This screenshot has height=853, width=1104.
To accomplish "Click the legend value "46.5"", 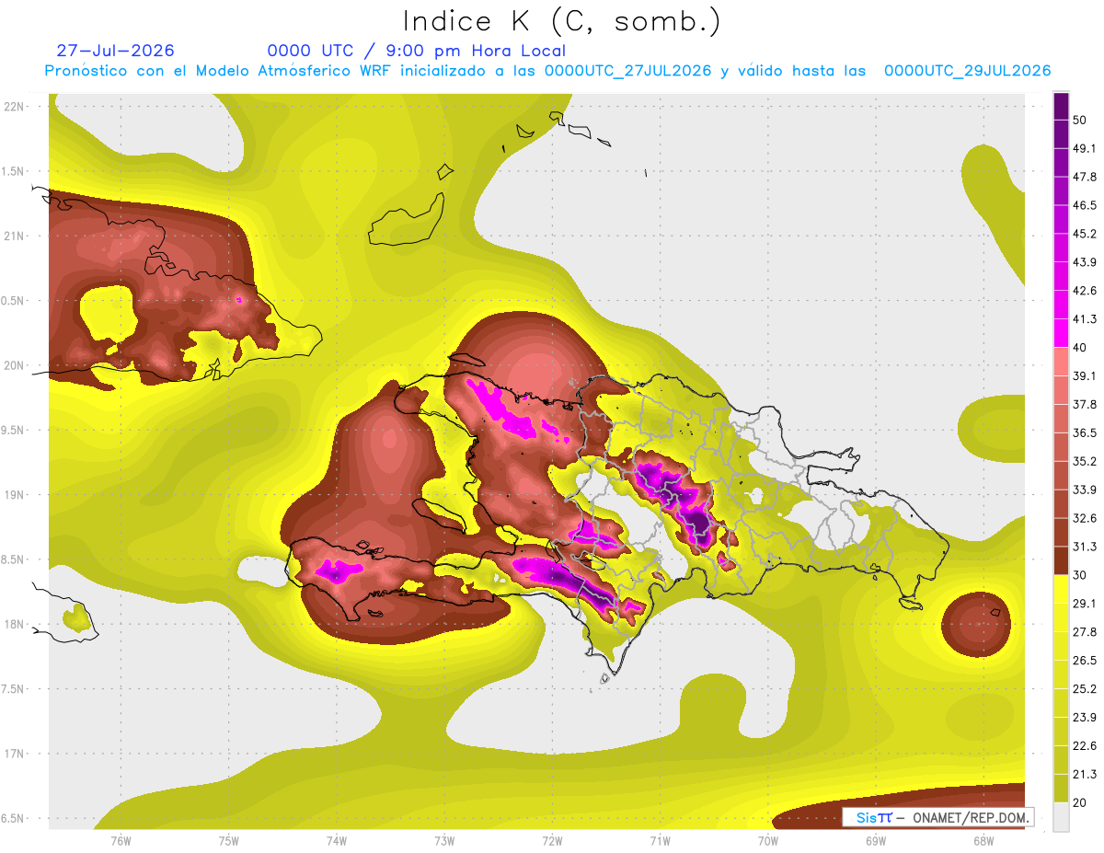I will (1084, 205).
